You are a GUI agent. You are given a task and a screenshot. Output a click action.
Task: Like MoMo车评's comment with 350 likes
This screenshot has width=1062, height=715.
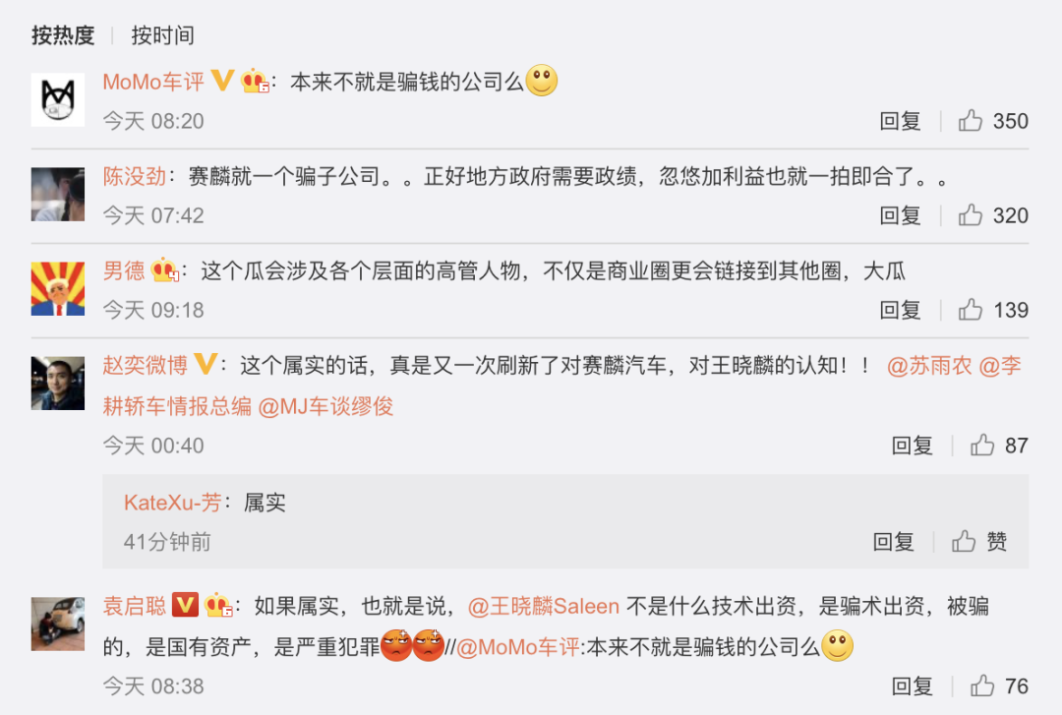pyautogui.click(x=970, y=121)
